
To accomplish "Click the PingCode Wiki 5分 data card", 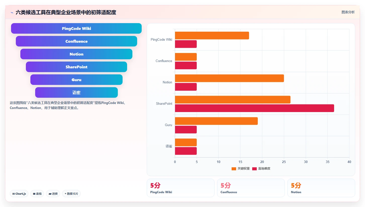I will click(x=181, y=188).
